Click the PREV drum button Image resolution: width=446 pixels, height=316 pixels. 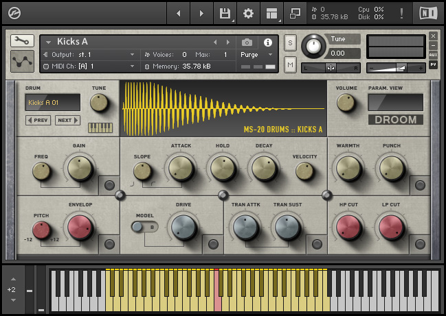coord(38,120)
